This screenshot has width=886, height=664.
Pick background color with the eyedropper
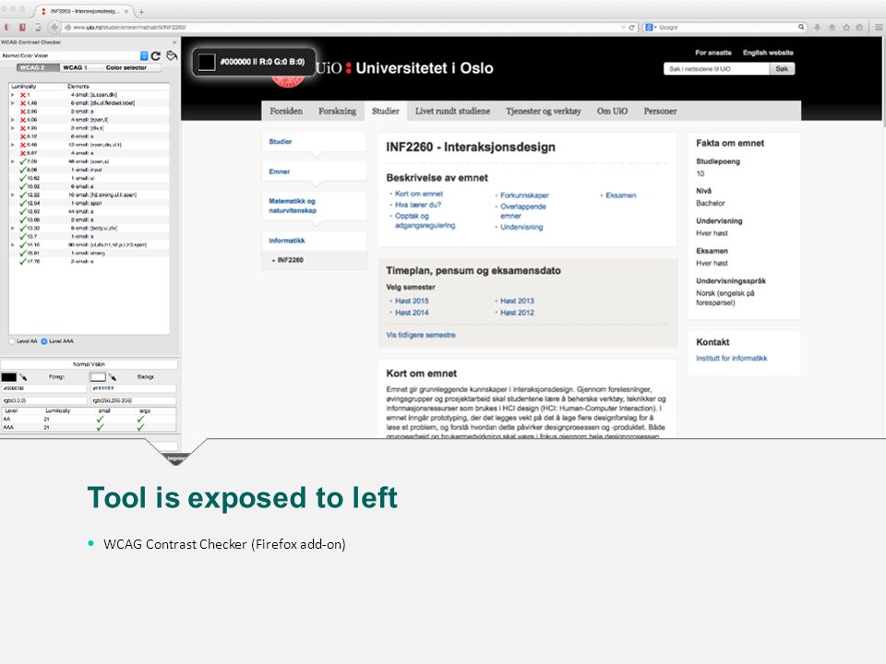pos(113,377)
